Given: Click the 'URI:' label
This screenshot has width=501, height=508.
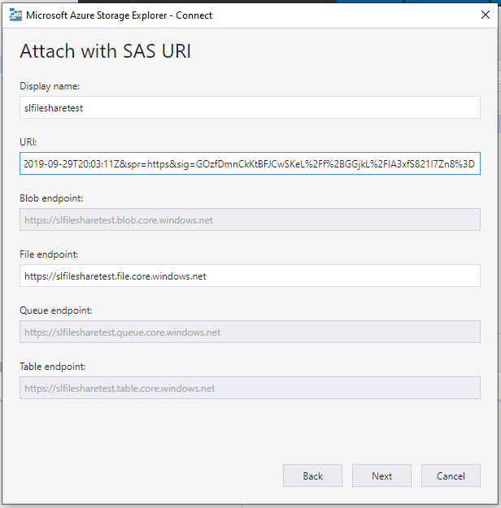Looking at the screenshot, I should pyautogui.click(x=28, y=142).
